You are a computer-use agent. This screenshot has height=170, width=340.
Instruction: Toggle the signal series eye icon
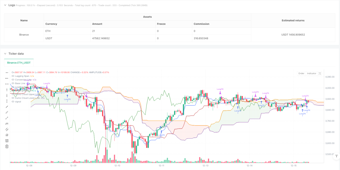click(x=13, y=102)
